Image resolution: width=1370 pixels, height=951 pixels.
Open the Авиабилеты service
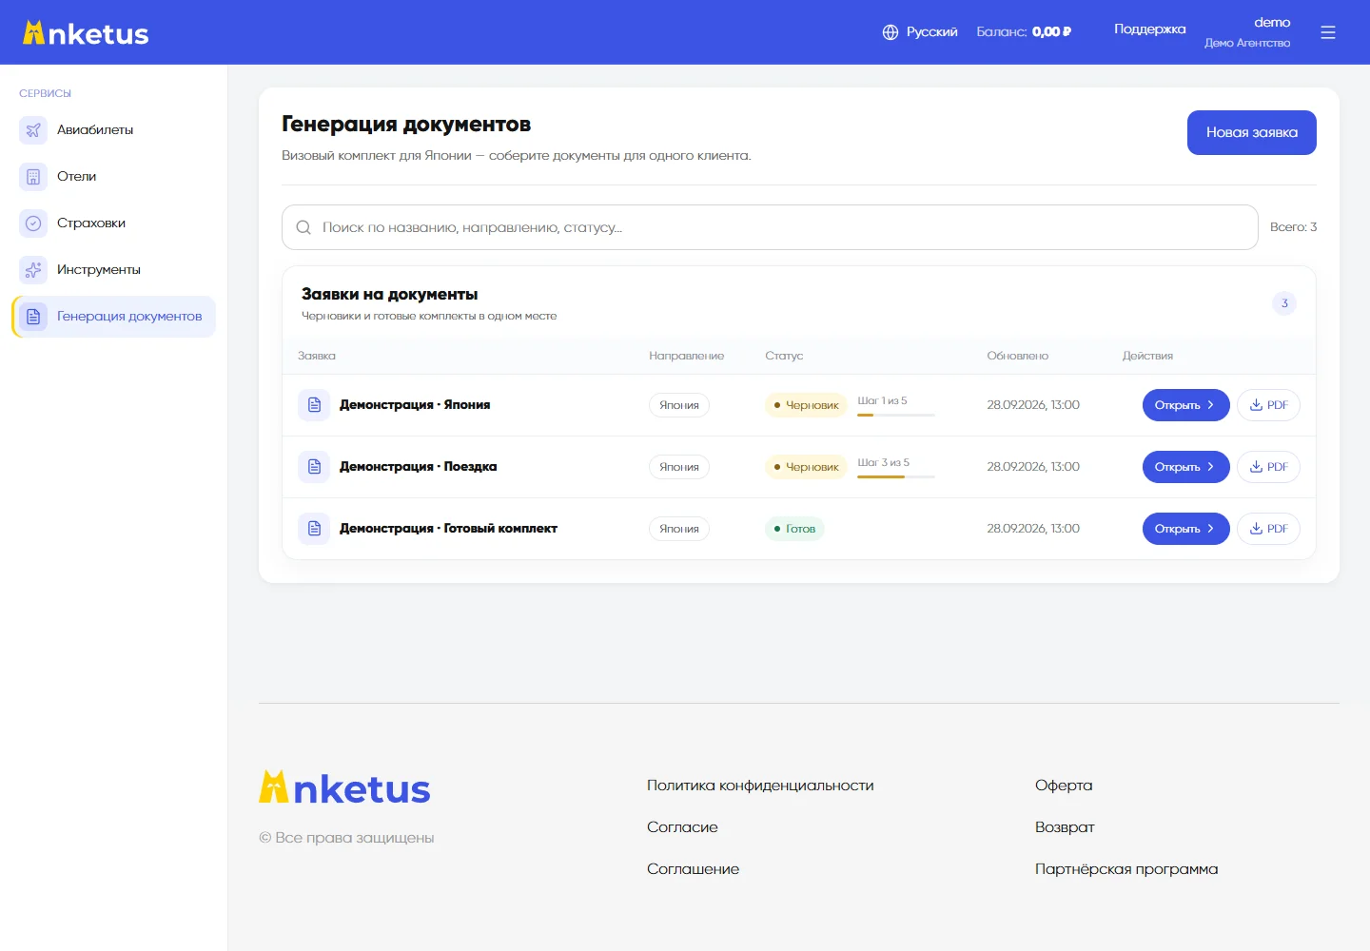(114, 130)
